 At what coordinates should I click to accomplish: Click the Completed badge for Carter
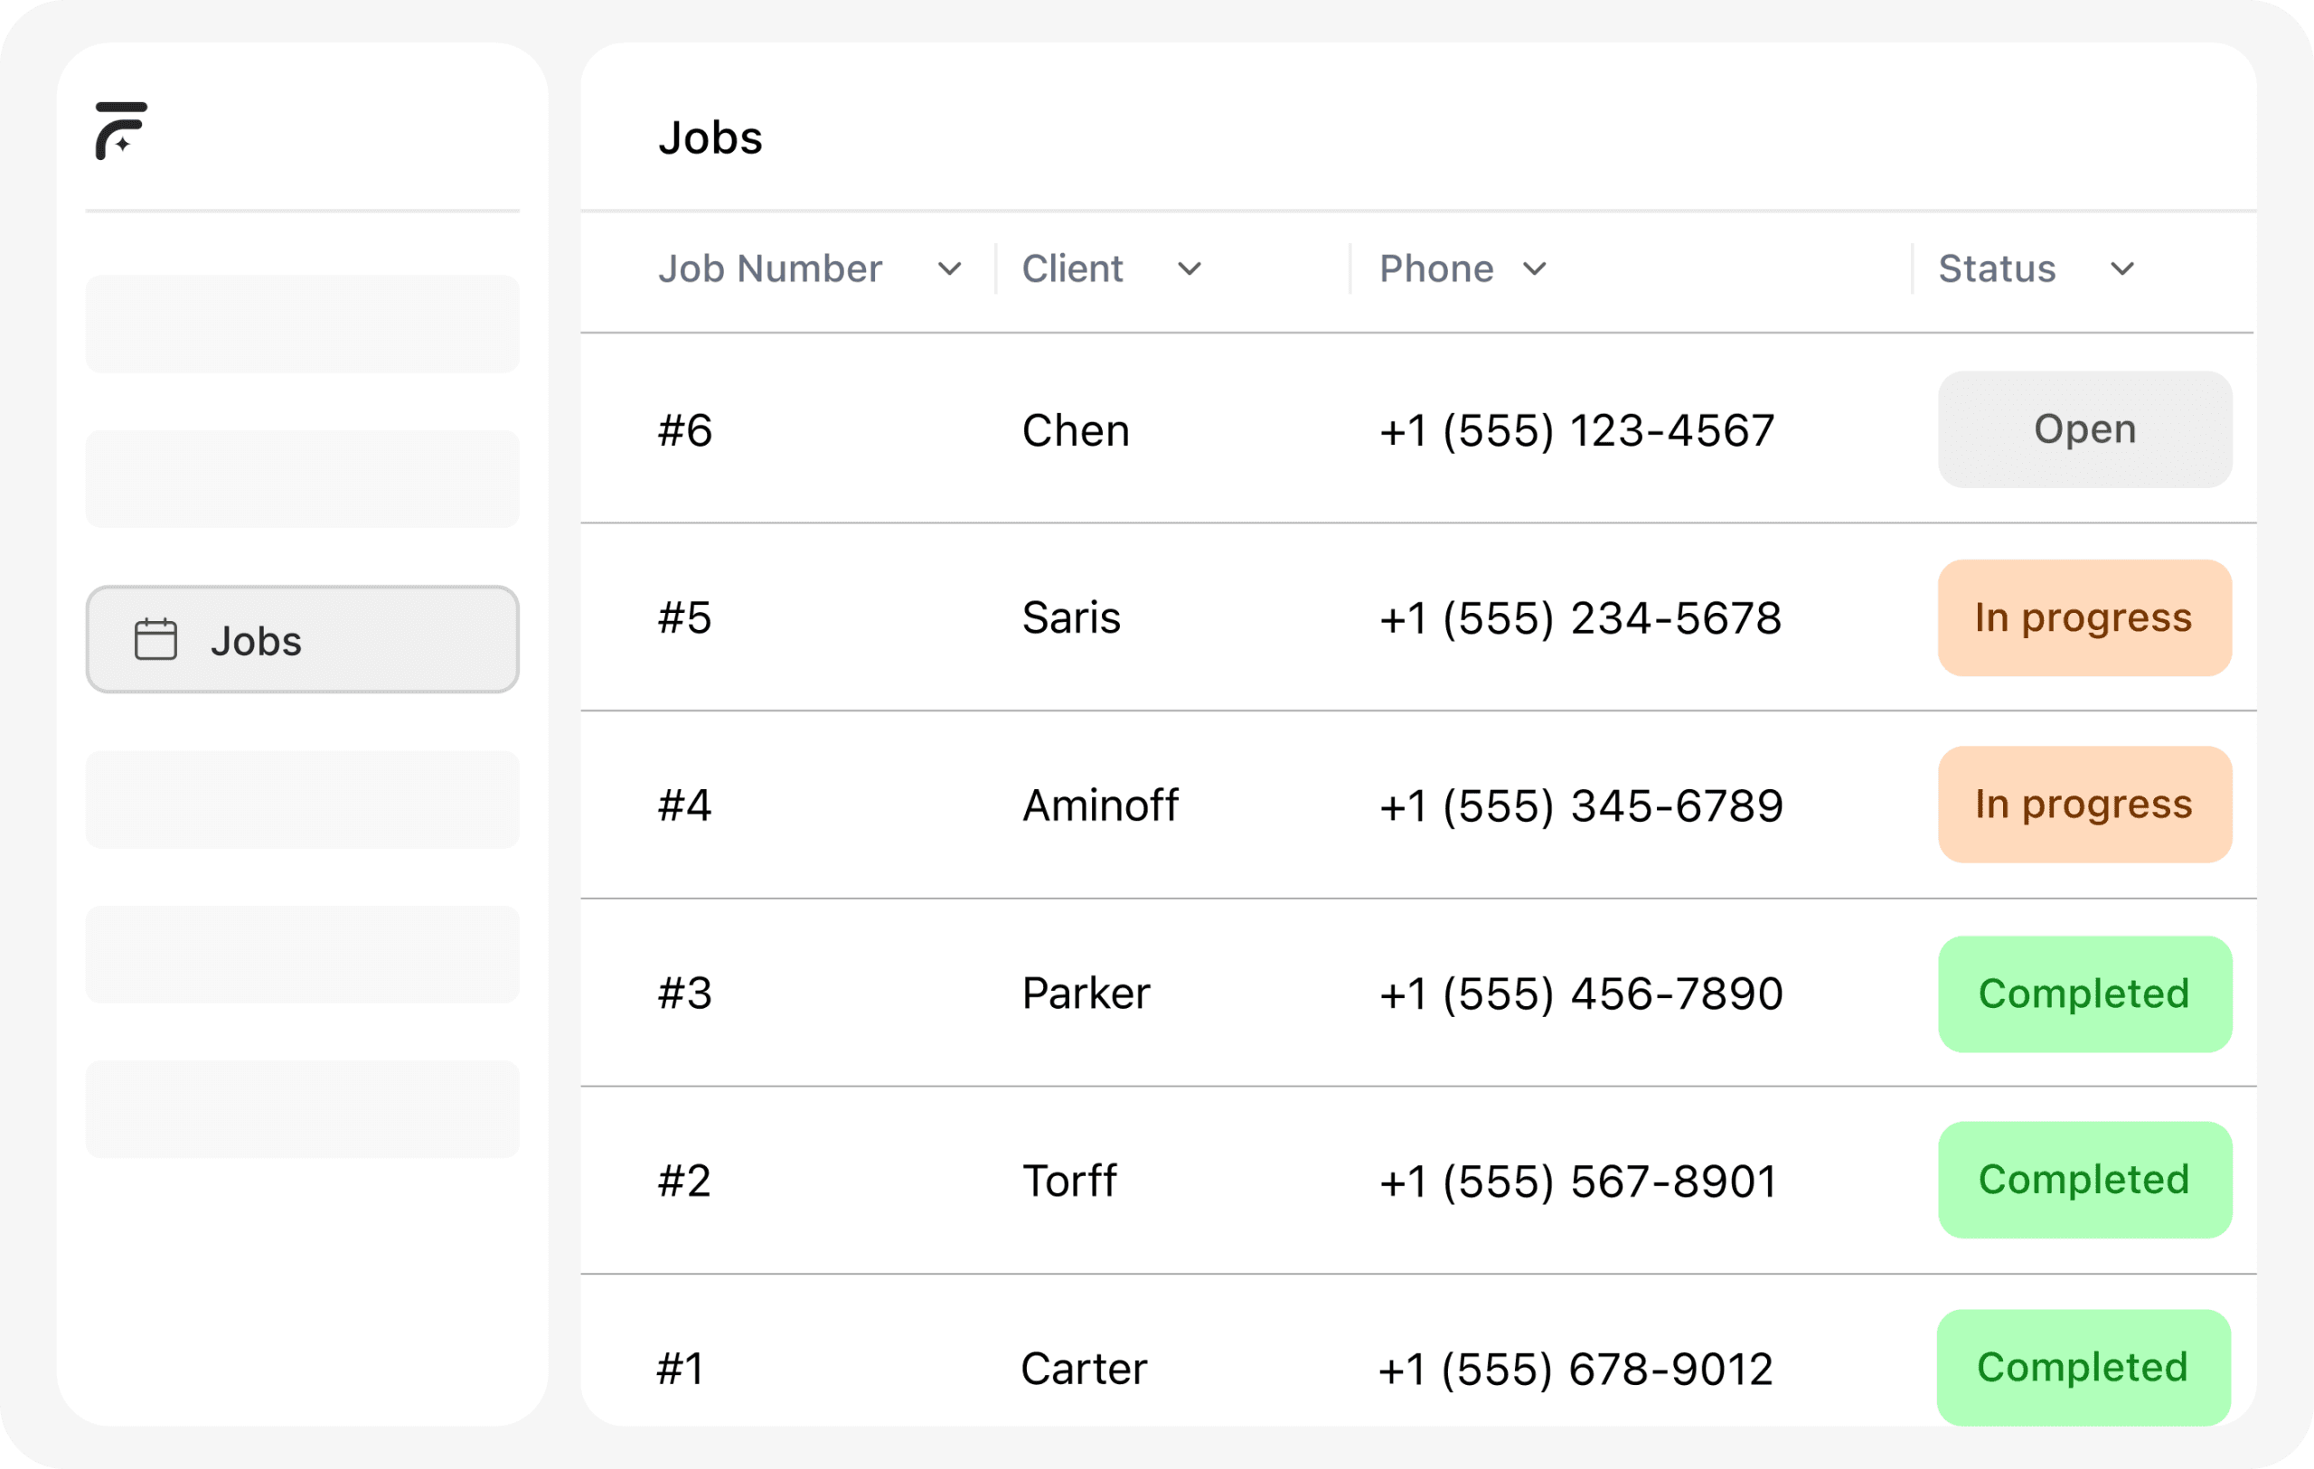[x=2082, y=1367]
